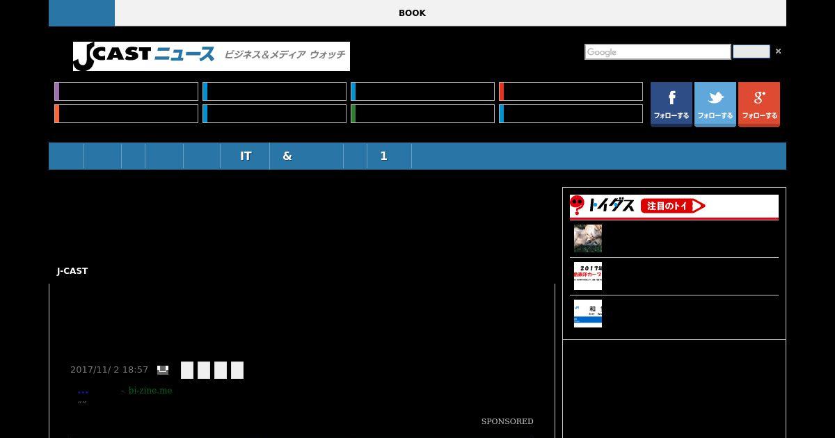Select the IT item in the blue navigation bar

(246, 156)
